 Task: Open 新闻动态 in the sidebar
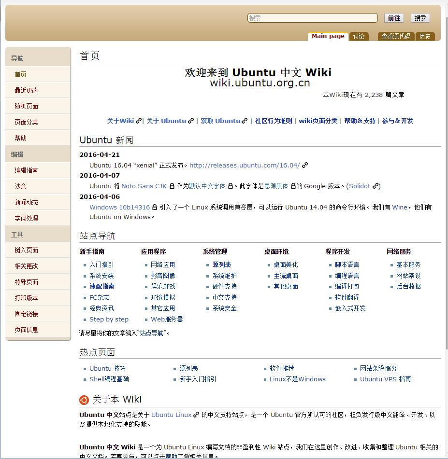coord(27,202)
